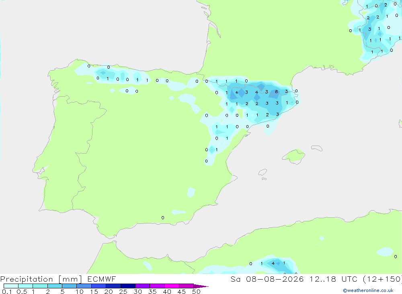The image size is (402, 294).
Task: Select legend swatch between 5 and 10
Action: coord(70,286)
